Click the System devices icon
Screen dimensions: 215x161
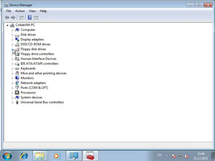click(17, 97)
